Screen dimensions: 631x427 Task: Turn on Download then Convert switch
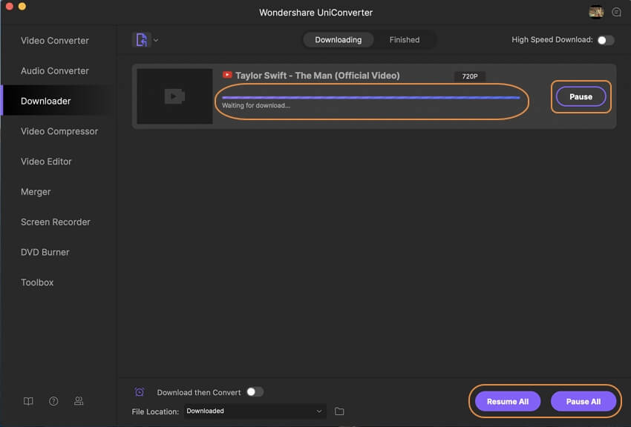[x=255, y=391]
